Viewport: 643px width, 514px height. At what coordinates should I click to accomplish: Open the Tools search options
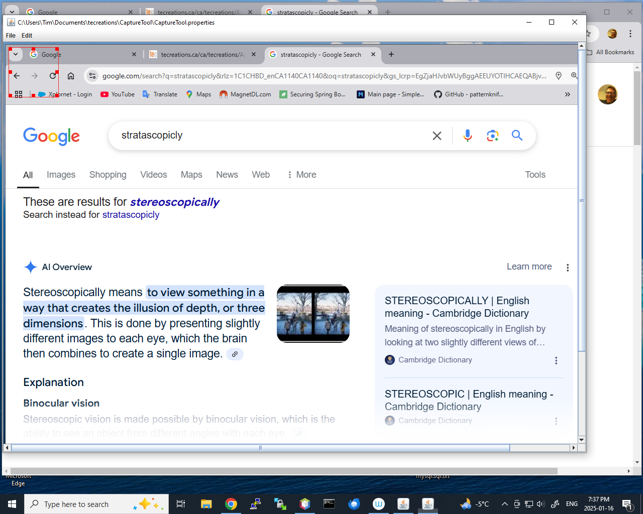point(535,175)
